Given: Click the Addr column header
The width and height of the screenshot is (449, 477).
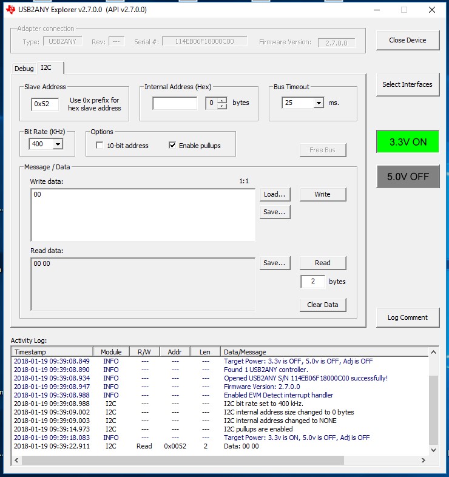Looking at the screenshot, I should (175, 352).
